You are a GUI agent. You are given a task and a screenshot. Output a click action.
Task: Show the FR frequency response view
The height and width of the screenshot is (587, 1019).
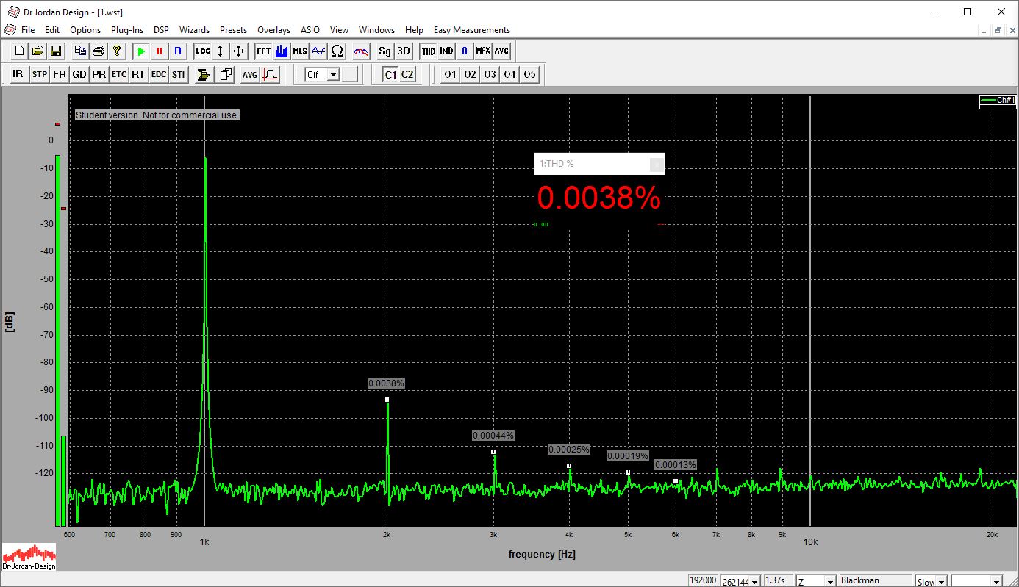point(60,74)
